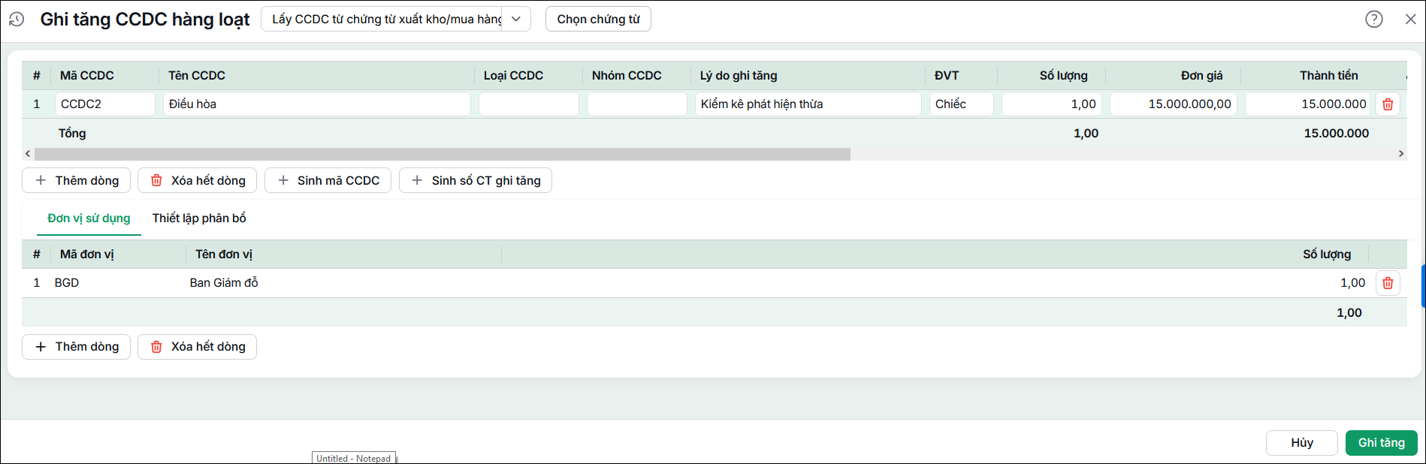Click Sinh mã CCDC button

pyautogui.click(x=328, y=180)
